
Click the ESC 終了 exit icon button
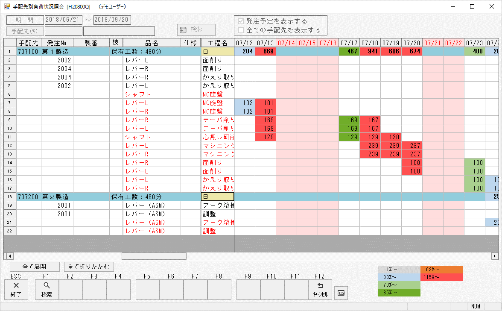(16, 290)
